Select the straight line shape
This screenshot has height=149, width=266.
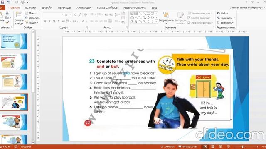[140, 13]
